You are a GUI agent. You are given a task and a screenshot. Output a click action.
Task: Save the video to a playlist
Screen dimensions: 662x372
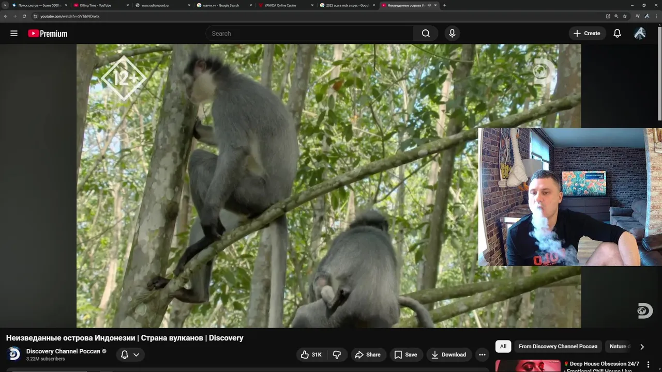[406, 354]
